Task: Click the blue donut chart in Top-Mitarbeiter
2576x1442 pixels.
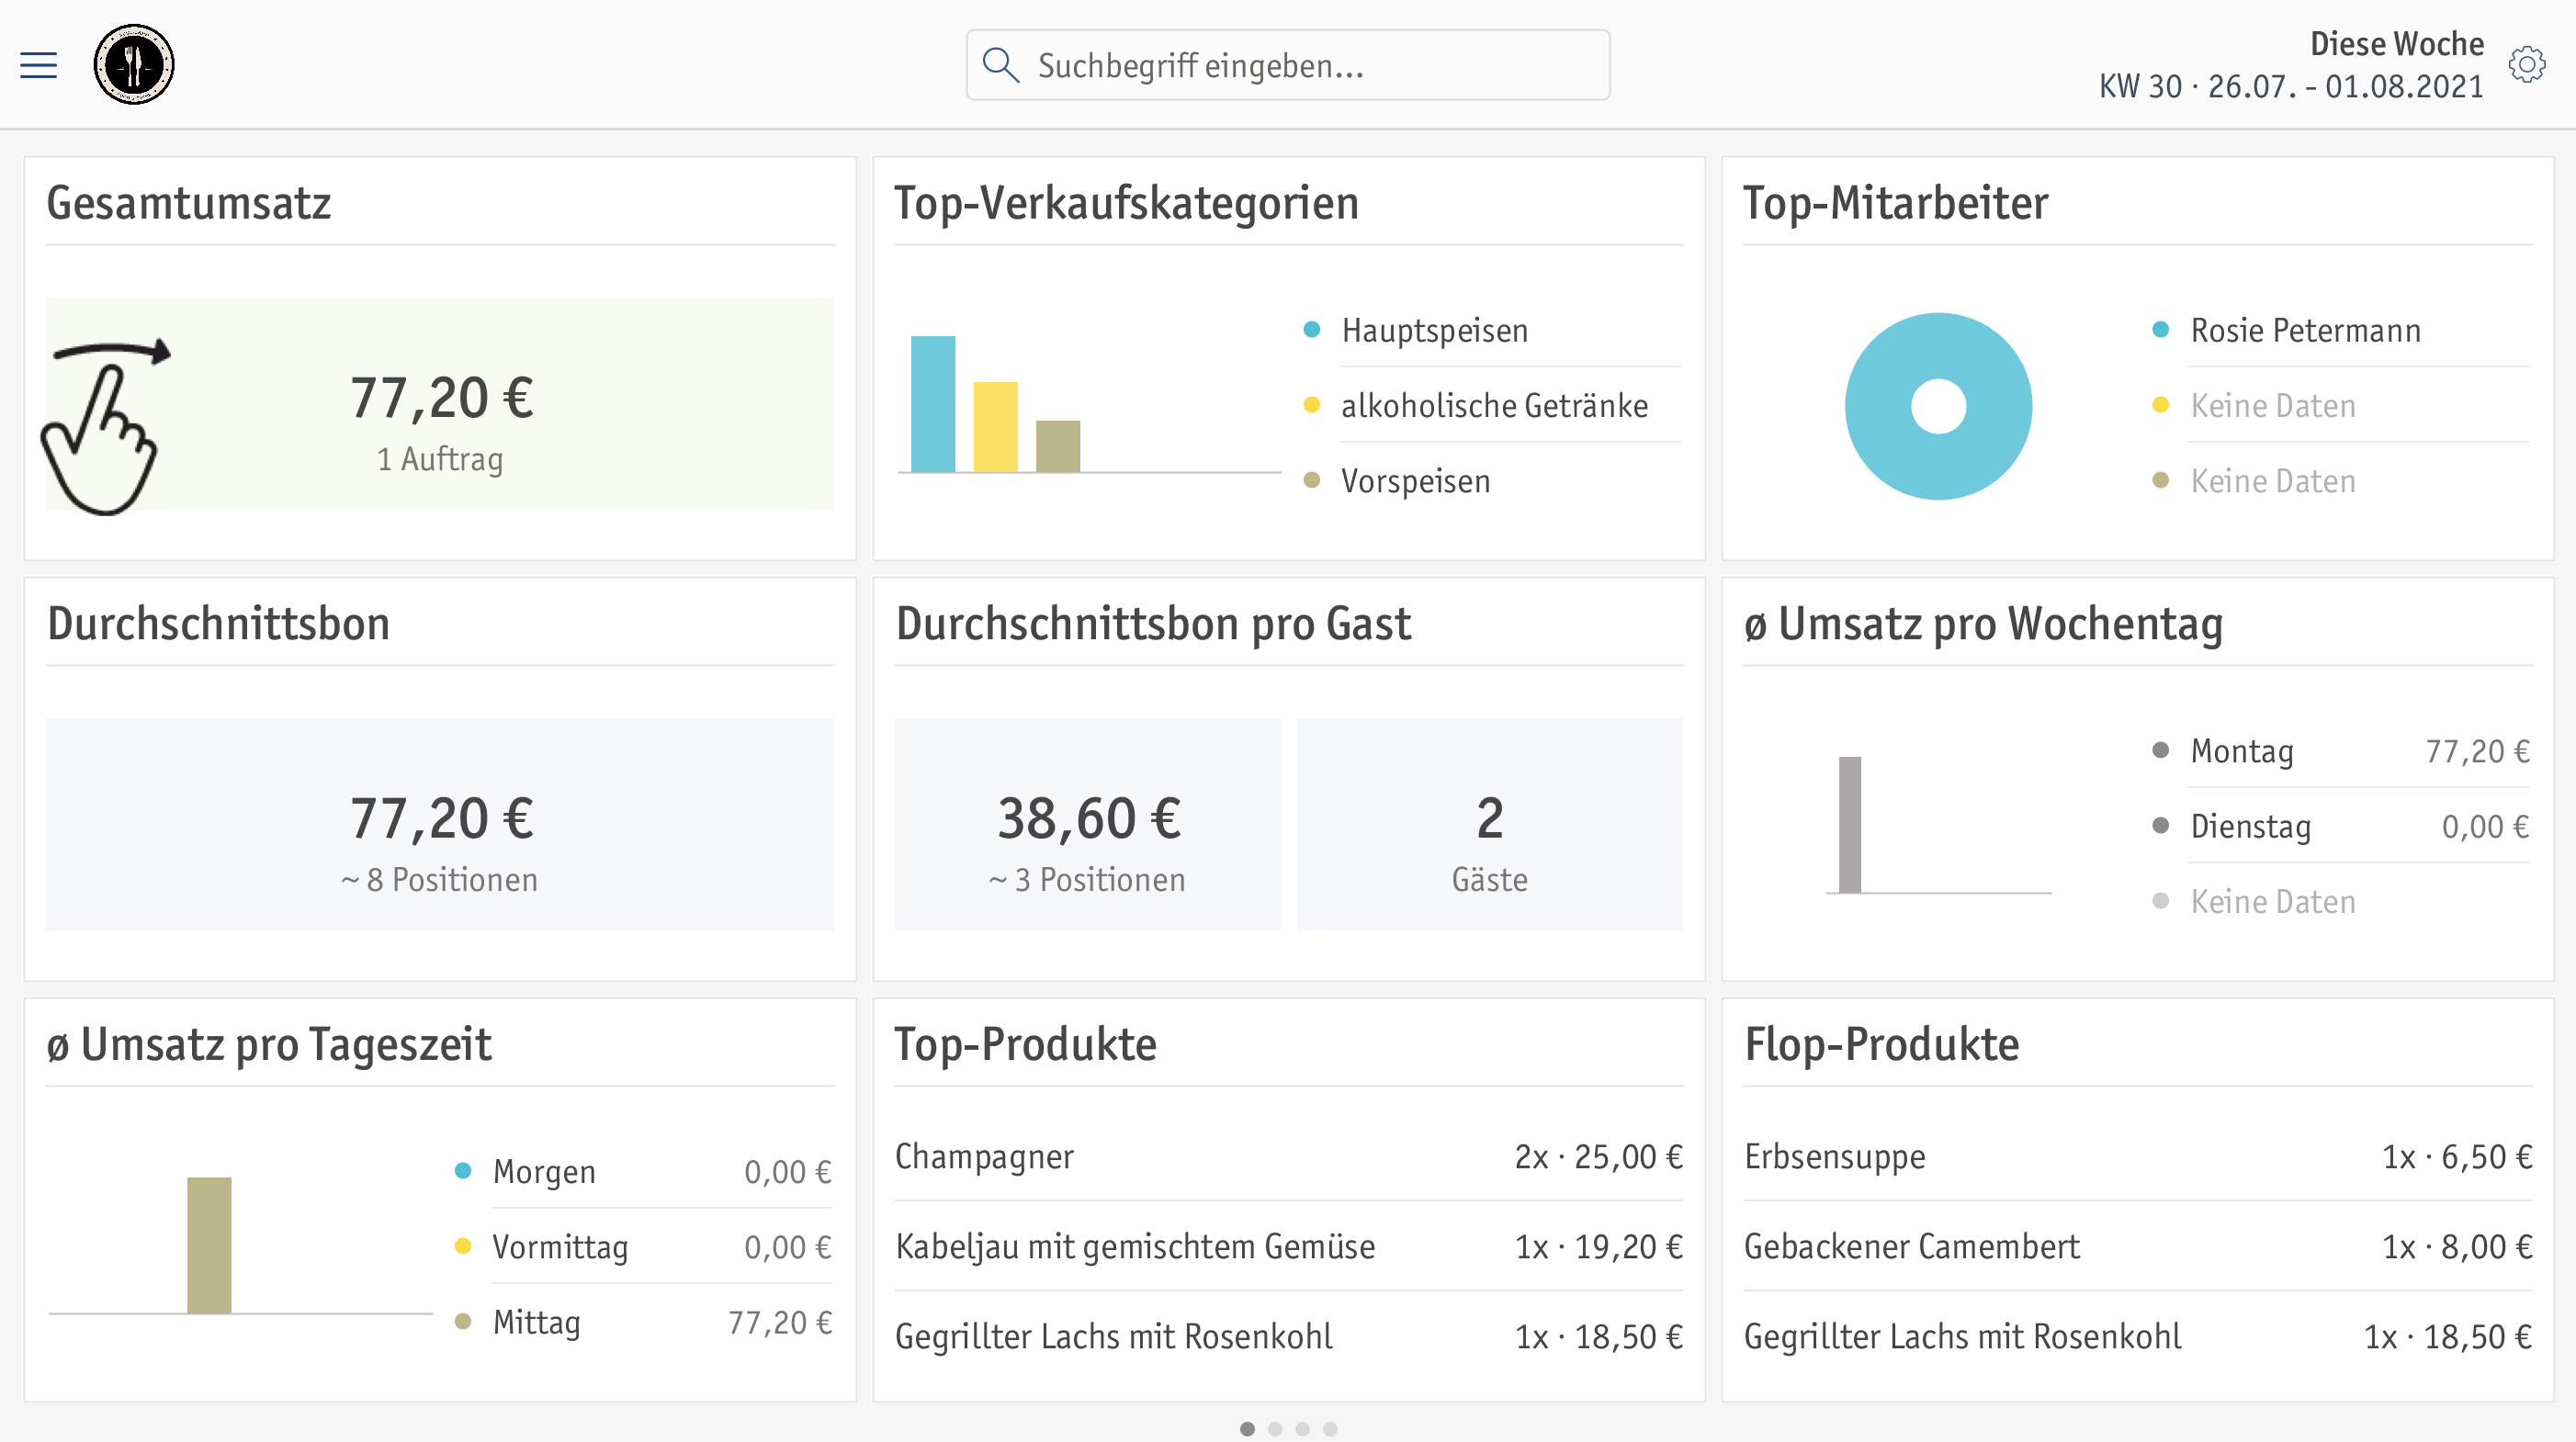Action: click(1938, 406)
